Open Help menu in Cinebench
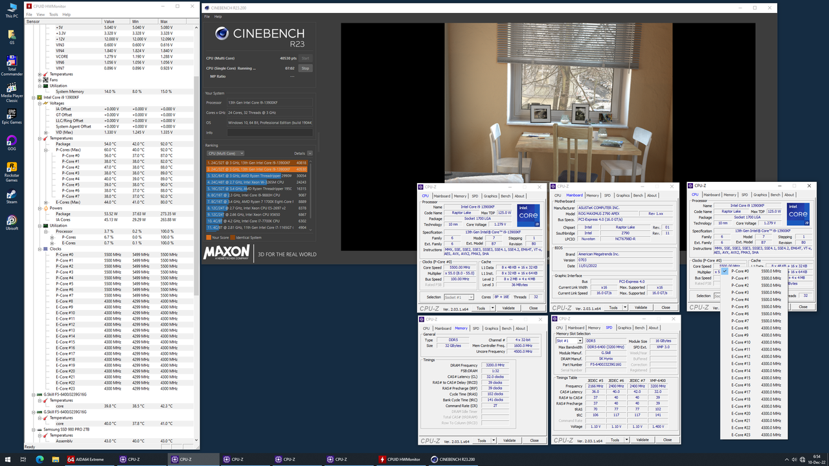This screenshot has width=829, height=466. point(218,16)
